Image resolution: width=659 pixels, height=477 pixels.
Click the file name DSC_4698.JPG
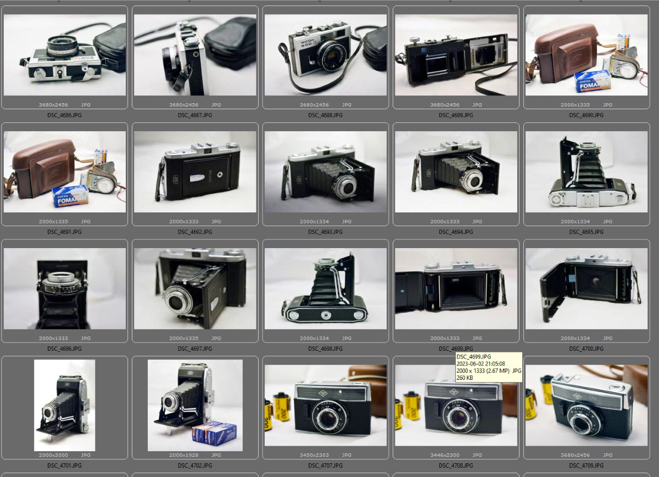click(325, 349)
